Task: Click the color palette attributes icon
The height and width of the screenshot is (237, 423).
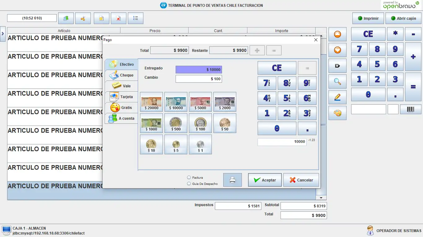Action: pyautogui.click(x=338, y=113)
